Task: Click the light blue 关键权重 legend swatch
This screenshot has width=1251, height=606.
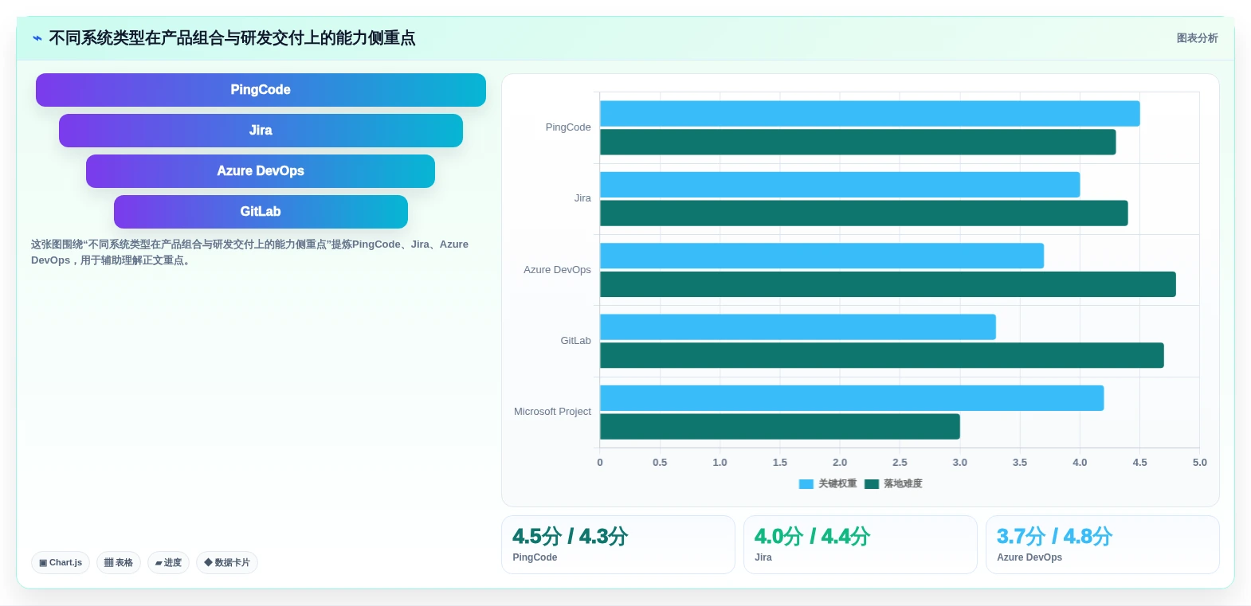Action: pyautogui.click(x=806, y=484)
